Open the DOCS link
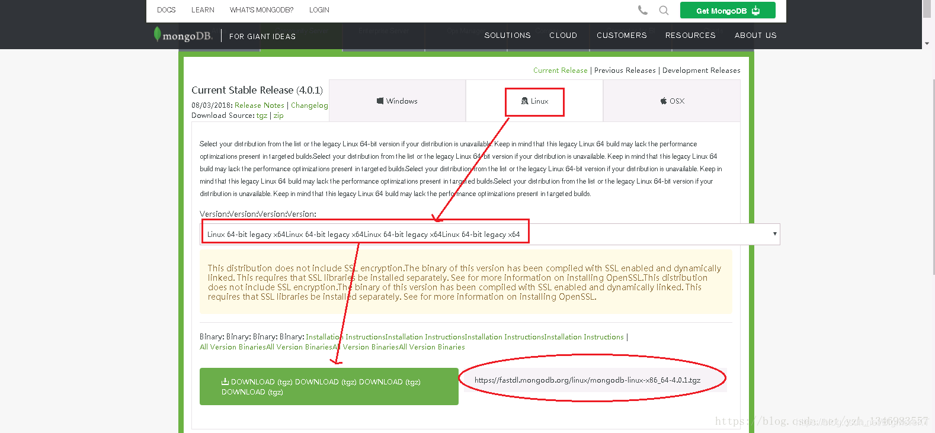The image size is (935, 433). [x=166, y=10]
